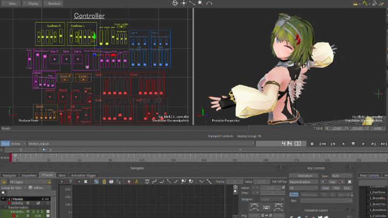Open the viewer timecode display icon
The width and height of the screenshot is (388, 218).
pos(355,3)
